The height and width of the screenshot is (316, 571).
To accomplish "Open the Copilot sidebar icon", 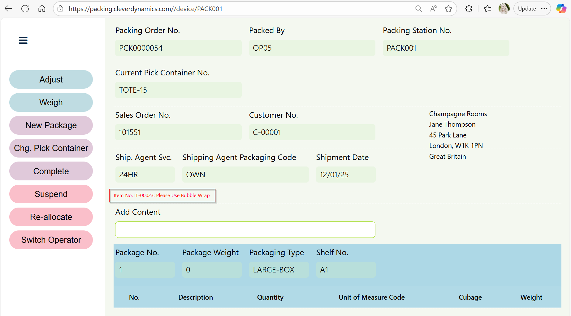I will [x=561, y=9].
